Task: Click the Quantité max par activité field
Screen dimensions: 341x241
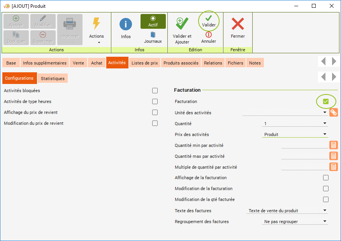Action: (304, 156)
